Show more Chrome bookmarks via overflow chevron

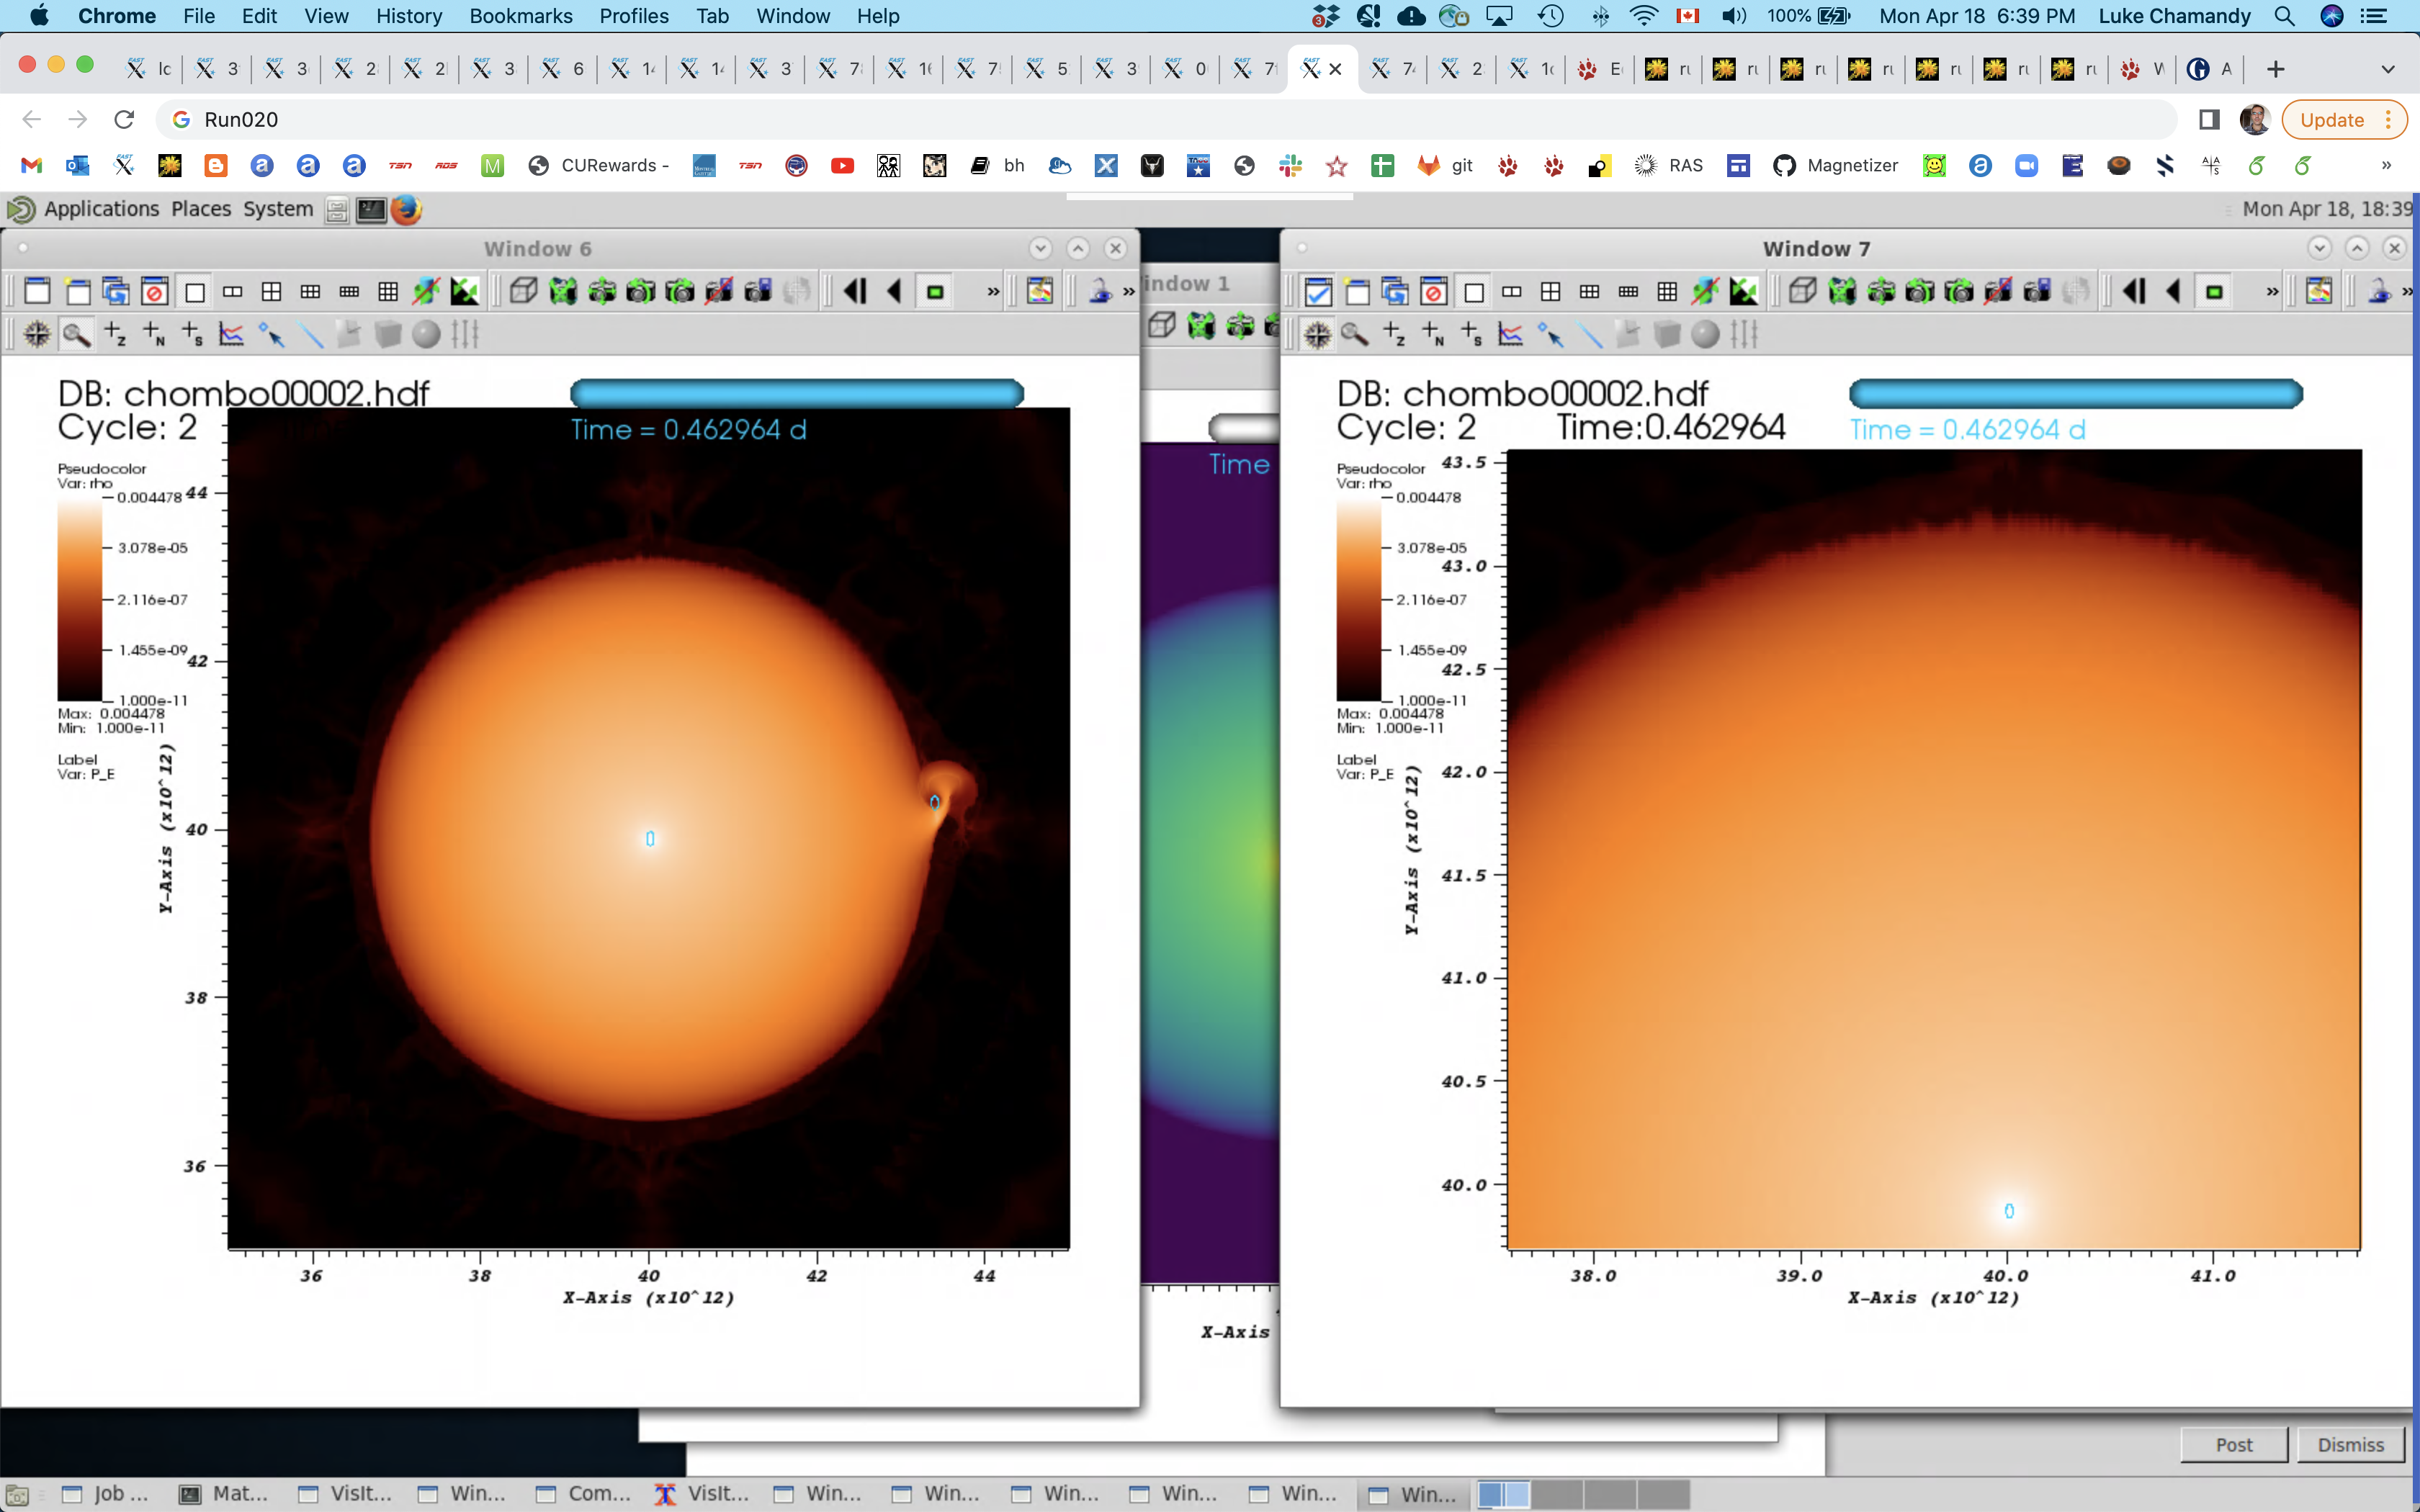click(x=2386, y=166)
